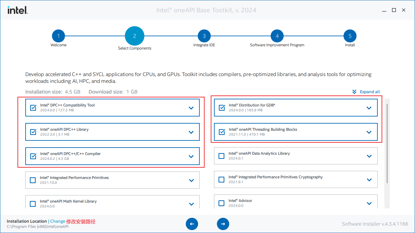Viewport: 415px width, 233px height.
Task: Uncheck Intel DPC++ Compatibility Tool checkbox
Action: click(x=33, y=108)
